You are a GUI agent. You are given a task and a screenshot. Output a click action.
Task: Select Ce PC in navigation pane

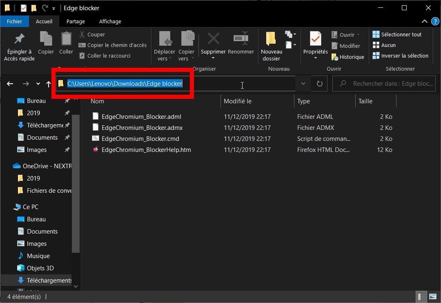(26, 207)
